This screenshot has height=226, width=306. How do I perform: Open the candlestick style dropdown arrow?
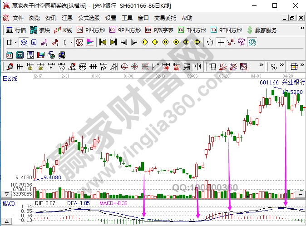tap(72, 42)
